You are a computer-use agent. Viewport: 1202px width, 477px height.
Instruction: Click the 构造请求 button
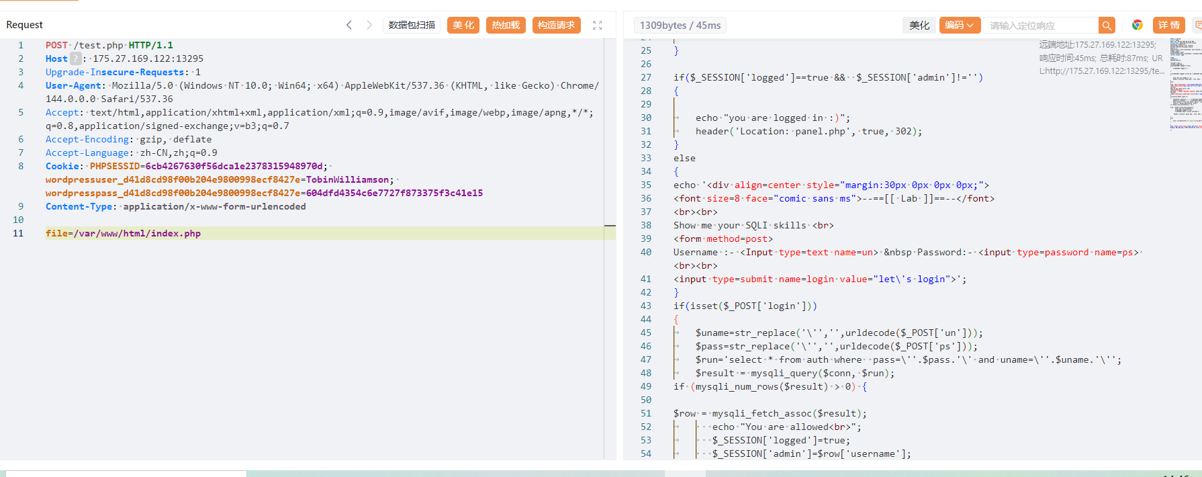(556, 25)
